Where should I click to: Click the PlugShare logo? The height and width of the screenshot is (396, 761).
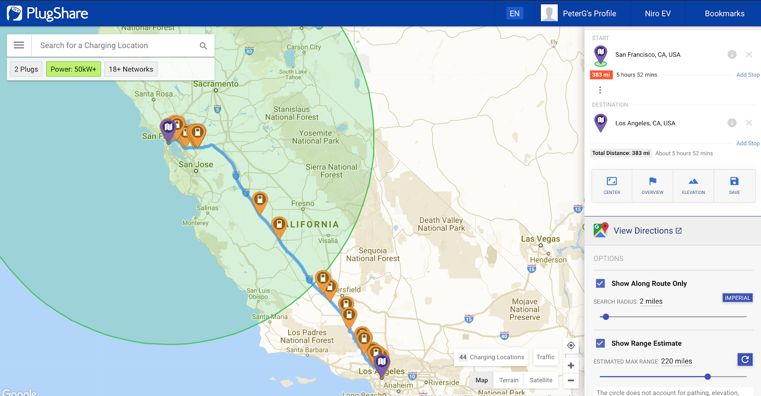pos(48,13)
